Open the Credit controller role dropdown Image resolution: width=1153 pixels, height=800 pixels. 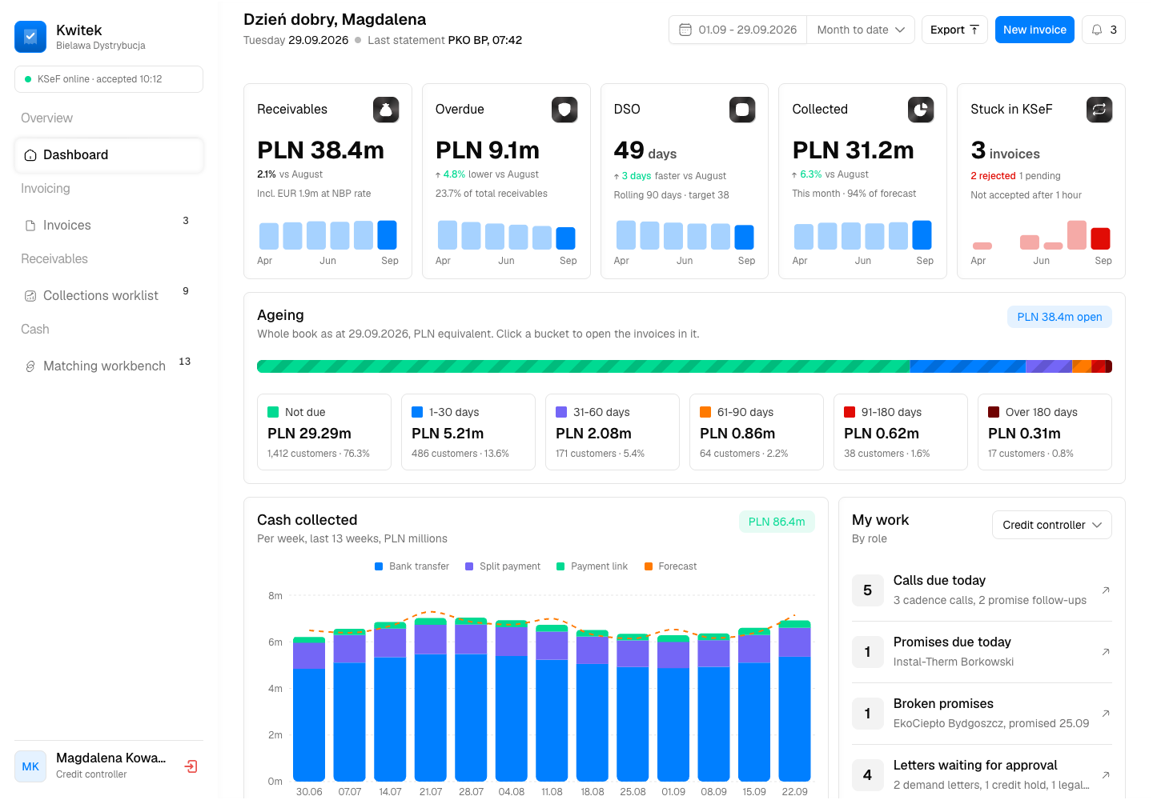coord(1052,525)
